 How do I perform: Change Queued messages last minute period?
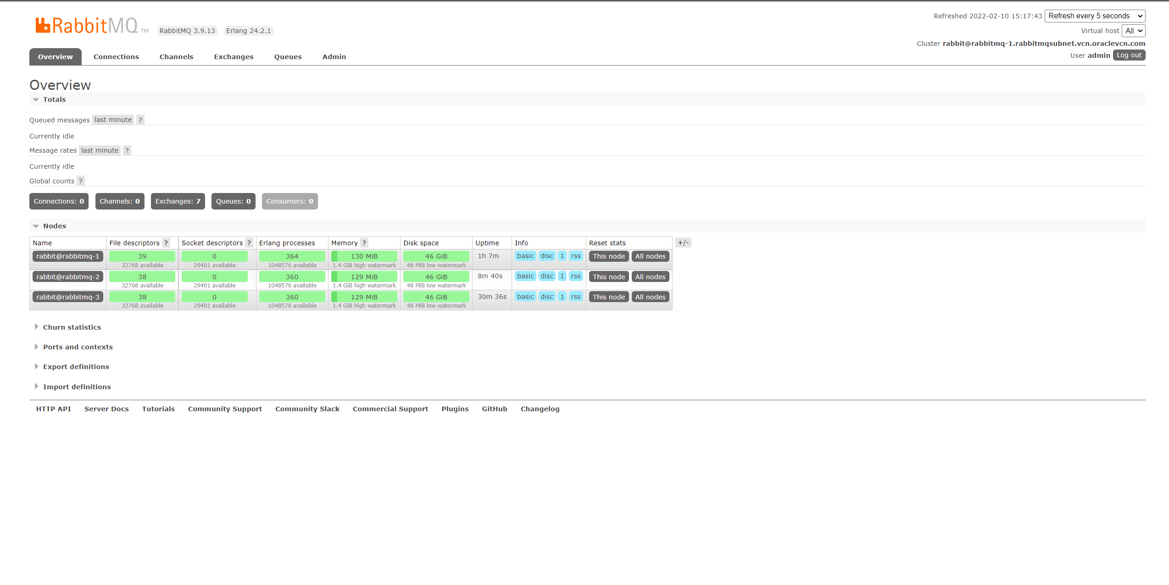point(112,119)
